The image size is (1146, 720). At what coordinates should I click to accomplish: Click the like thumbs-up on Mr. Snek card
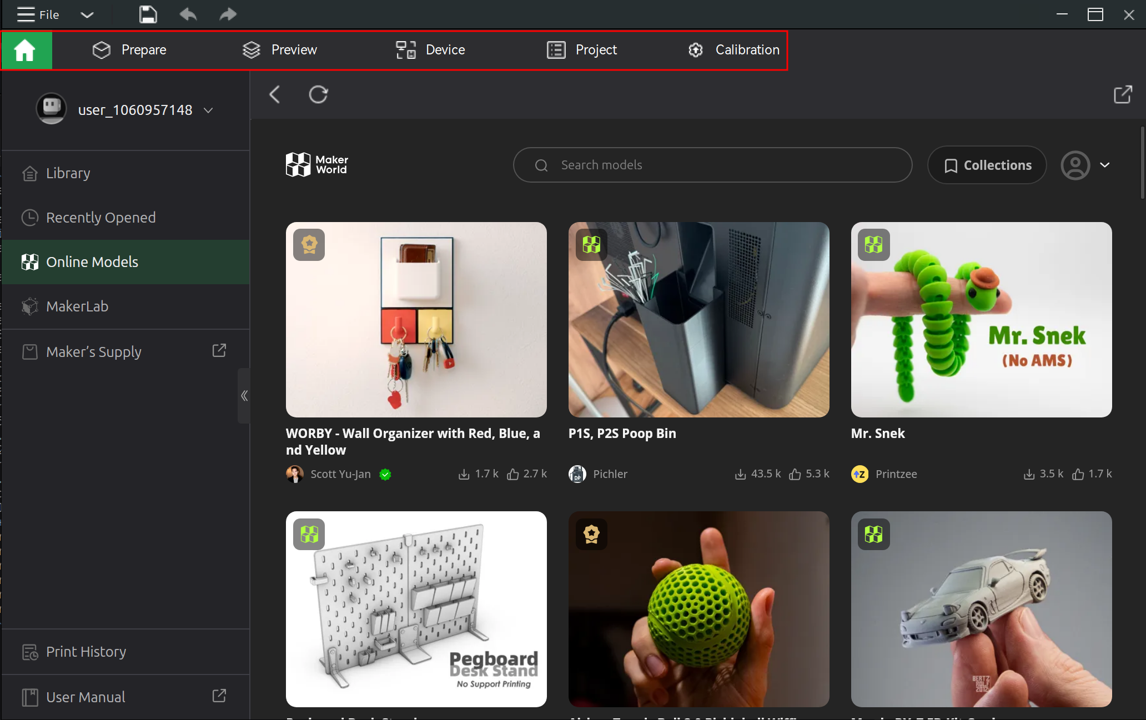click(x=1078, y=474)
